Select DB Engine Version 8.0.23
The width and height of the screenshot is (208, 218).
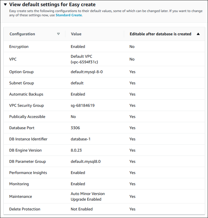pos(77,150)
